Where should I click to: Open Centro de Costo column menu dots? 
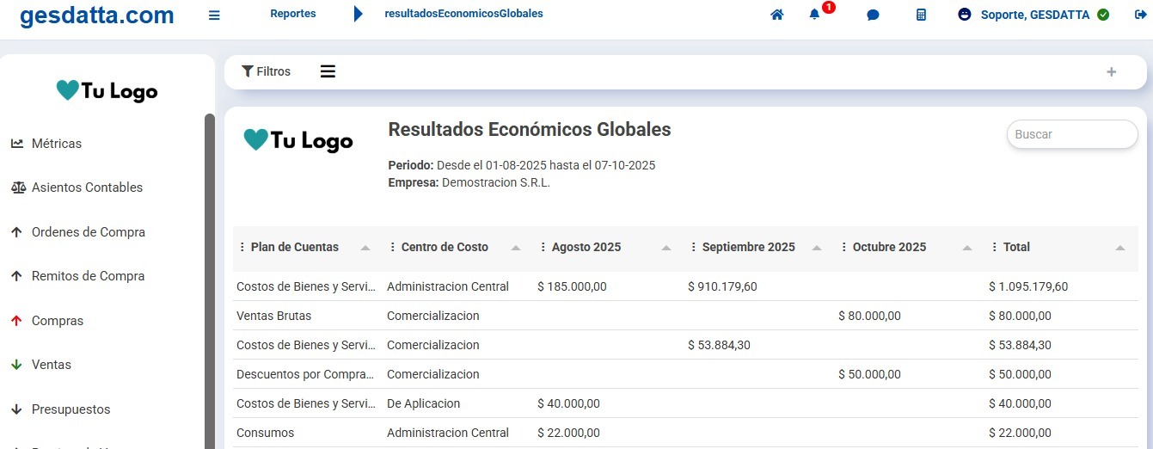[x=393, y=247]
